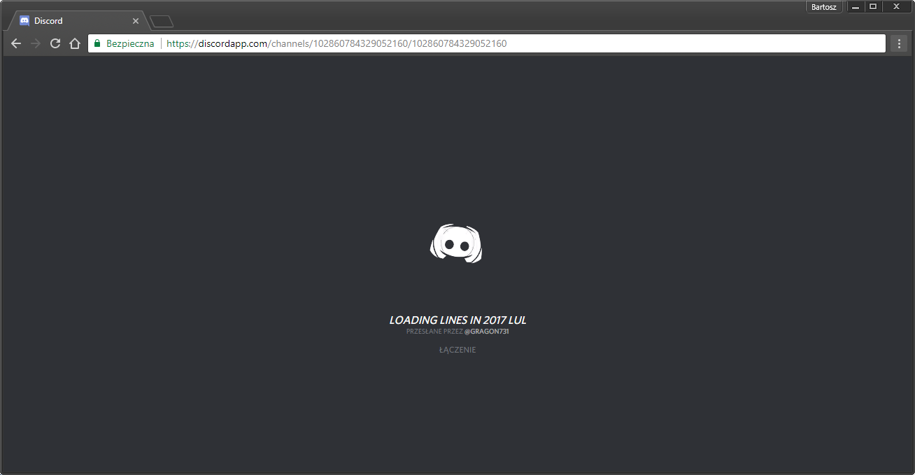Viewport: 915px width, 475px height.
Task: Click the 'ŁĄCZENIE' status text
Action: 457,350
